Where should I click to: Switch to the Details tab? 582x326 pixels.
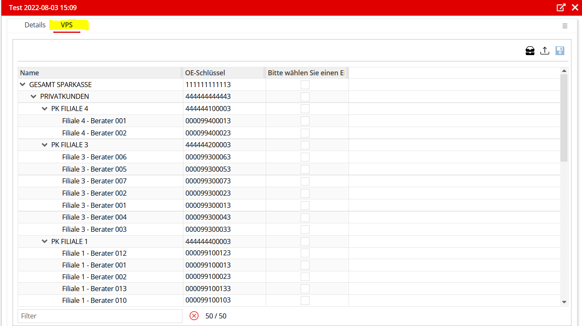(x=35, y=25)
